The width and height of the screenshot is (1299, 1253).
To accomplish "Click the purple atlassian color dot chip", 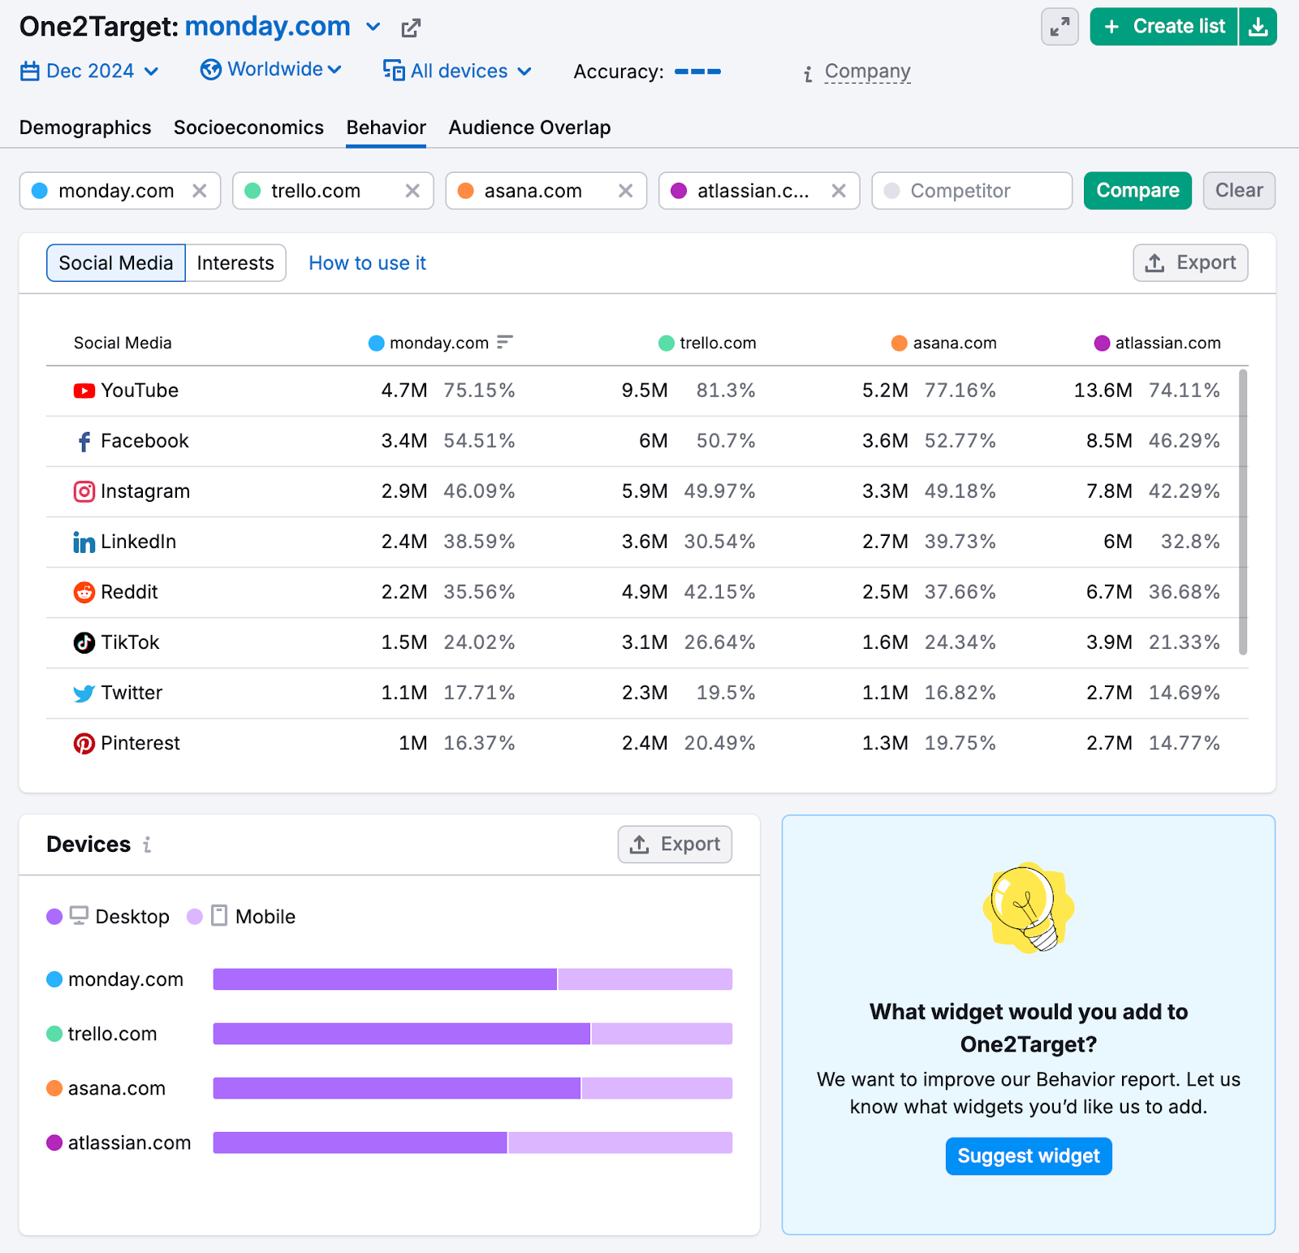I will coord(679,191).
